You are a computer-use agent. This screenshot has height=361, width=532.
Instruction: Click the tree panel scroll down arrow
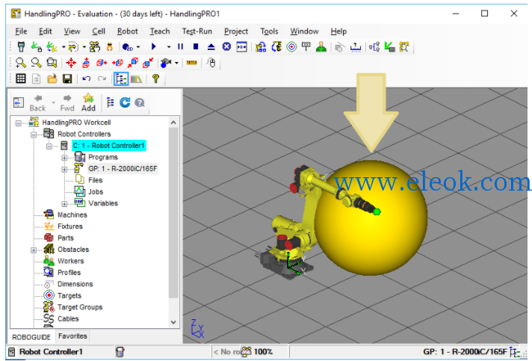[x=173, y=322]
